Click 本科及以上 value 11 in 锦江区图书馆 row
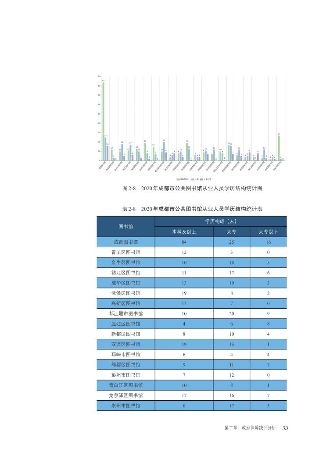This screenshot has height=459, width=330. 184,273
